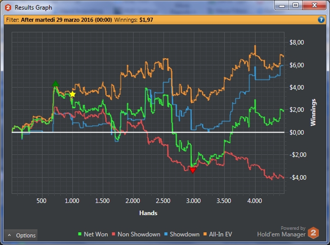Maximize the Results Graph window

pyautogui.click(x=296, y=5)
